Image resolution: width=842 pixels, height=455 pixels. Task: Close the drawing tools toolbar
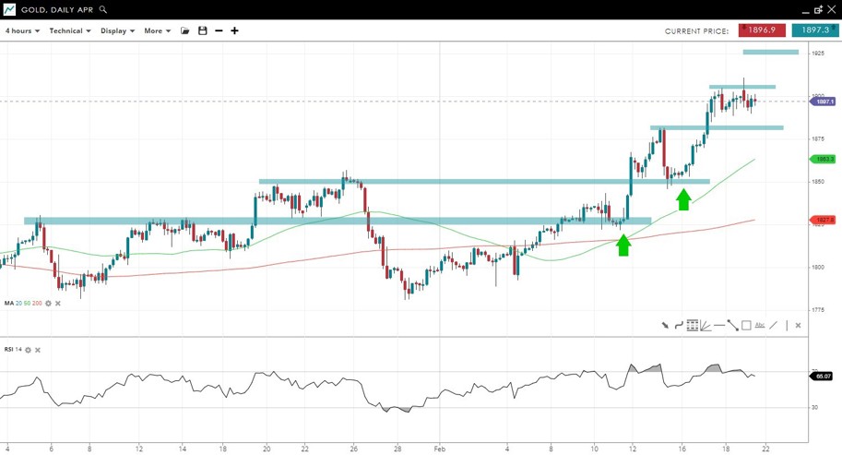click(798, 325)
